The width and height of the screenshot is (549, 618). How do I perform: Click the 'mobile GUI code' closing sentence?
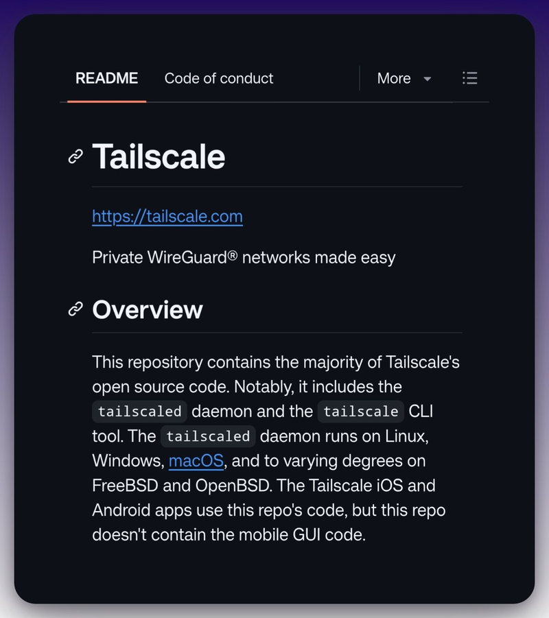point(229,535)
